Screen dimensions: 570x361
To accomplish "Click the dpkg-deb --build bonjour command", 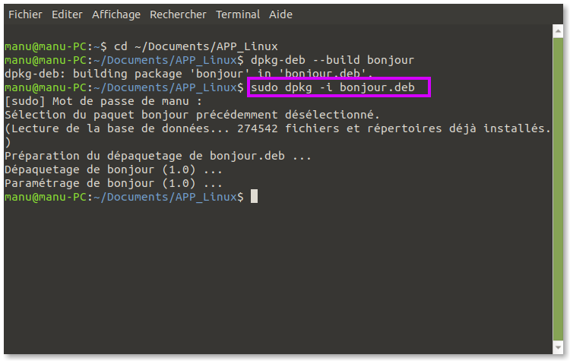I will pos(332,60).
